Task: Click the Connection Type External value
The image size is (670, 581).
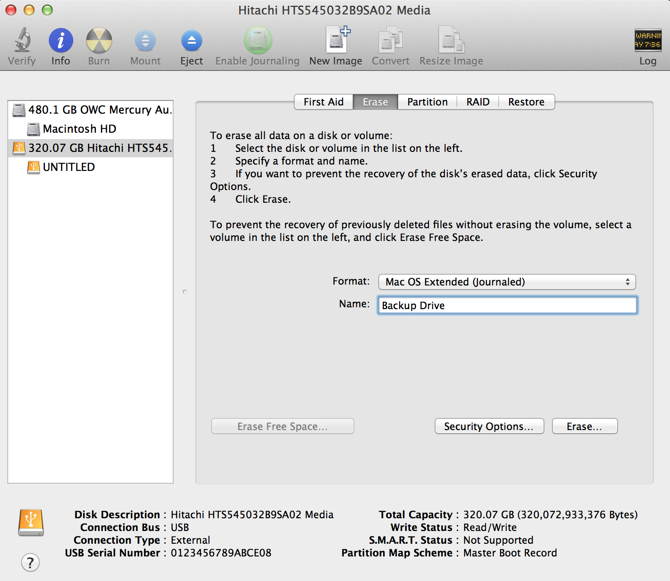Action: click(190, 540)
